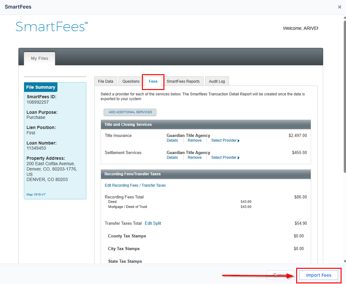Open Edit Recording Fees / Transfer Taxes
The width and height of the screenshot is (346, 284).
click(135, 185)
